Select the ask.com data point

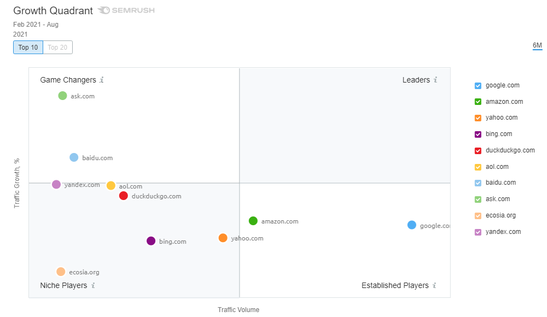pos(62,96)
